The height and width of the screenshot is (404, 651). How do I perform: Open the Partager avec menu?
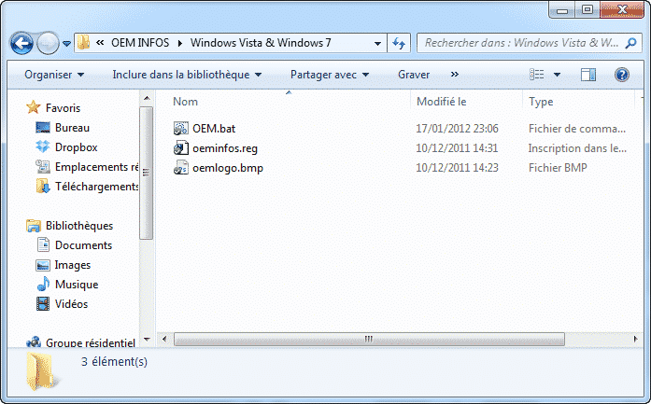[x=330, y=75]
